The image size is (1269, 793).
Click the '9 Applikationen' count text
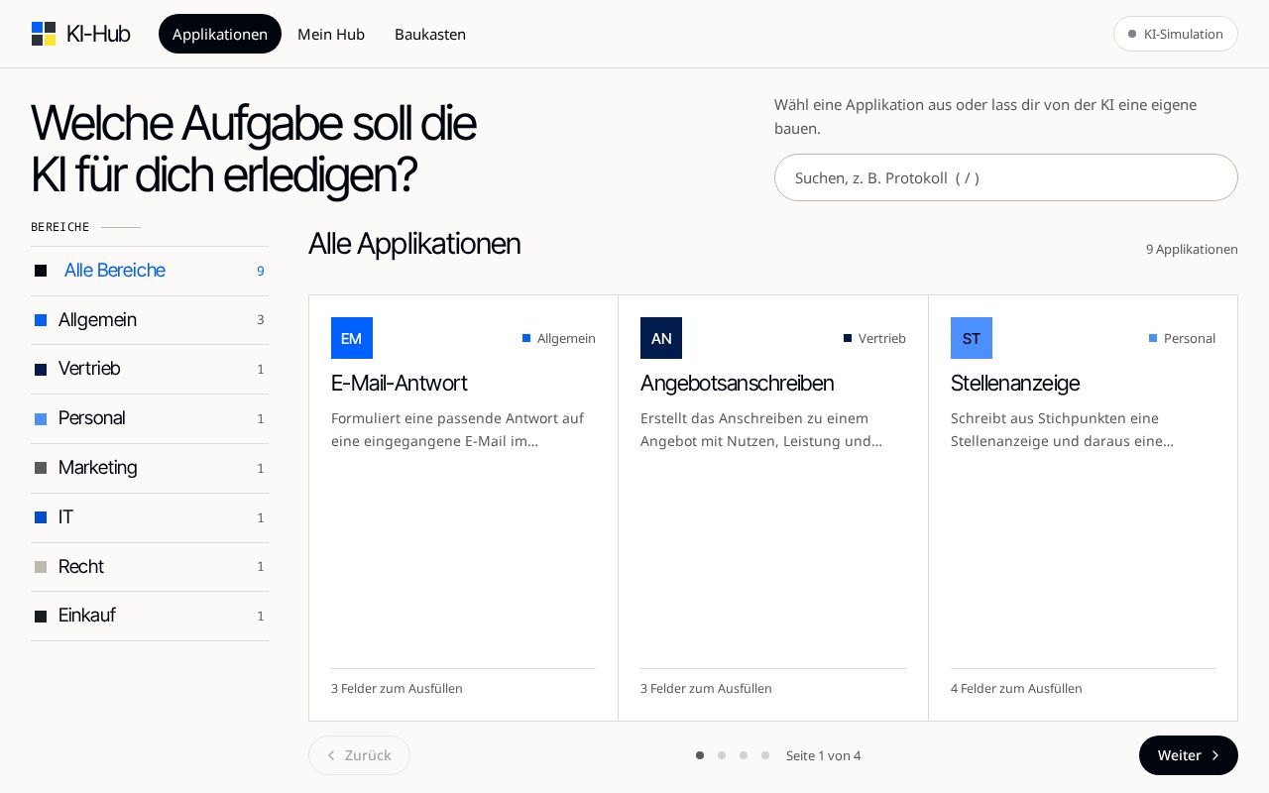[1192, 249]
